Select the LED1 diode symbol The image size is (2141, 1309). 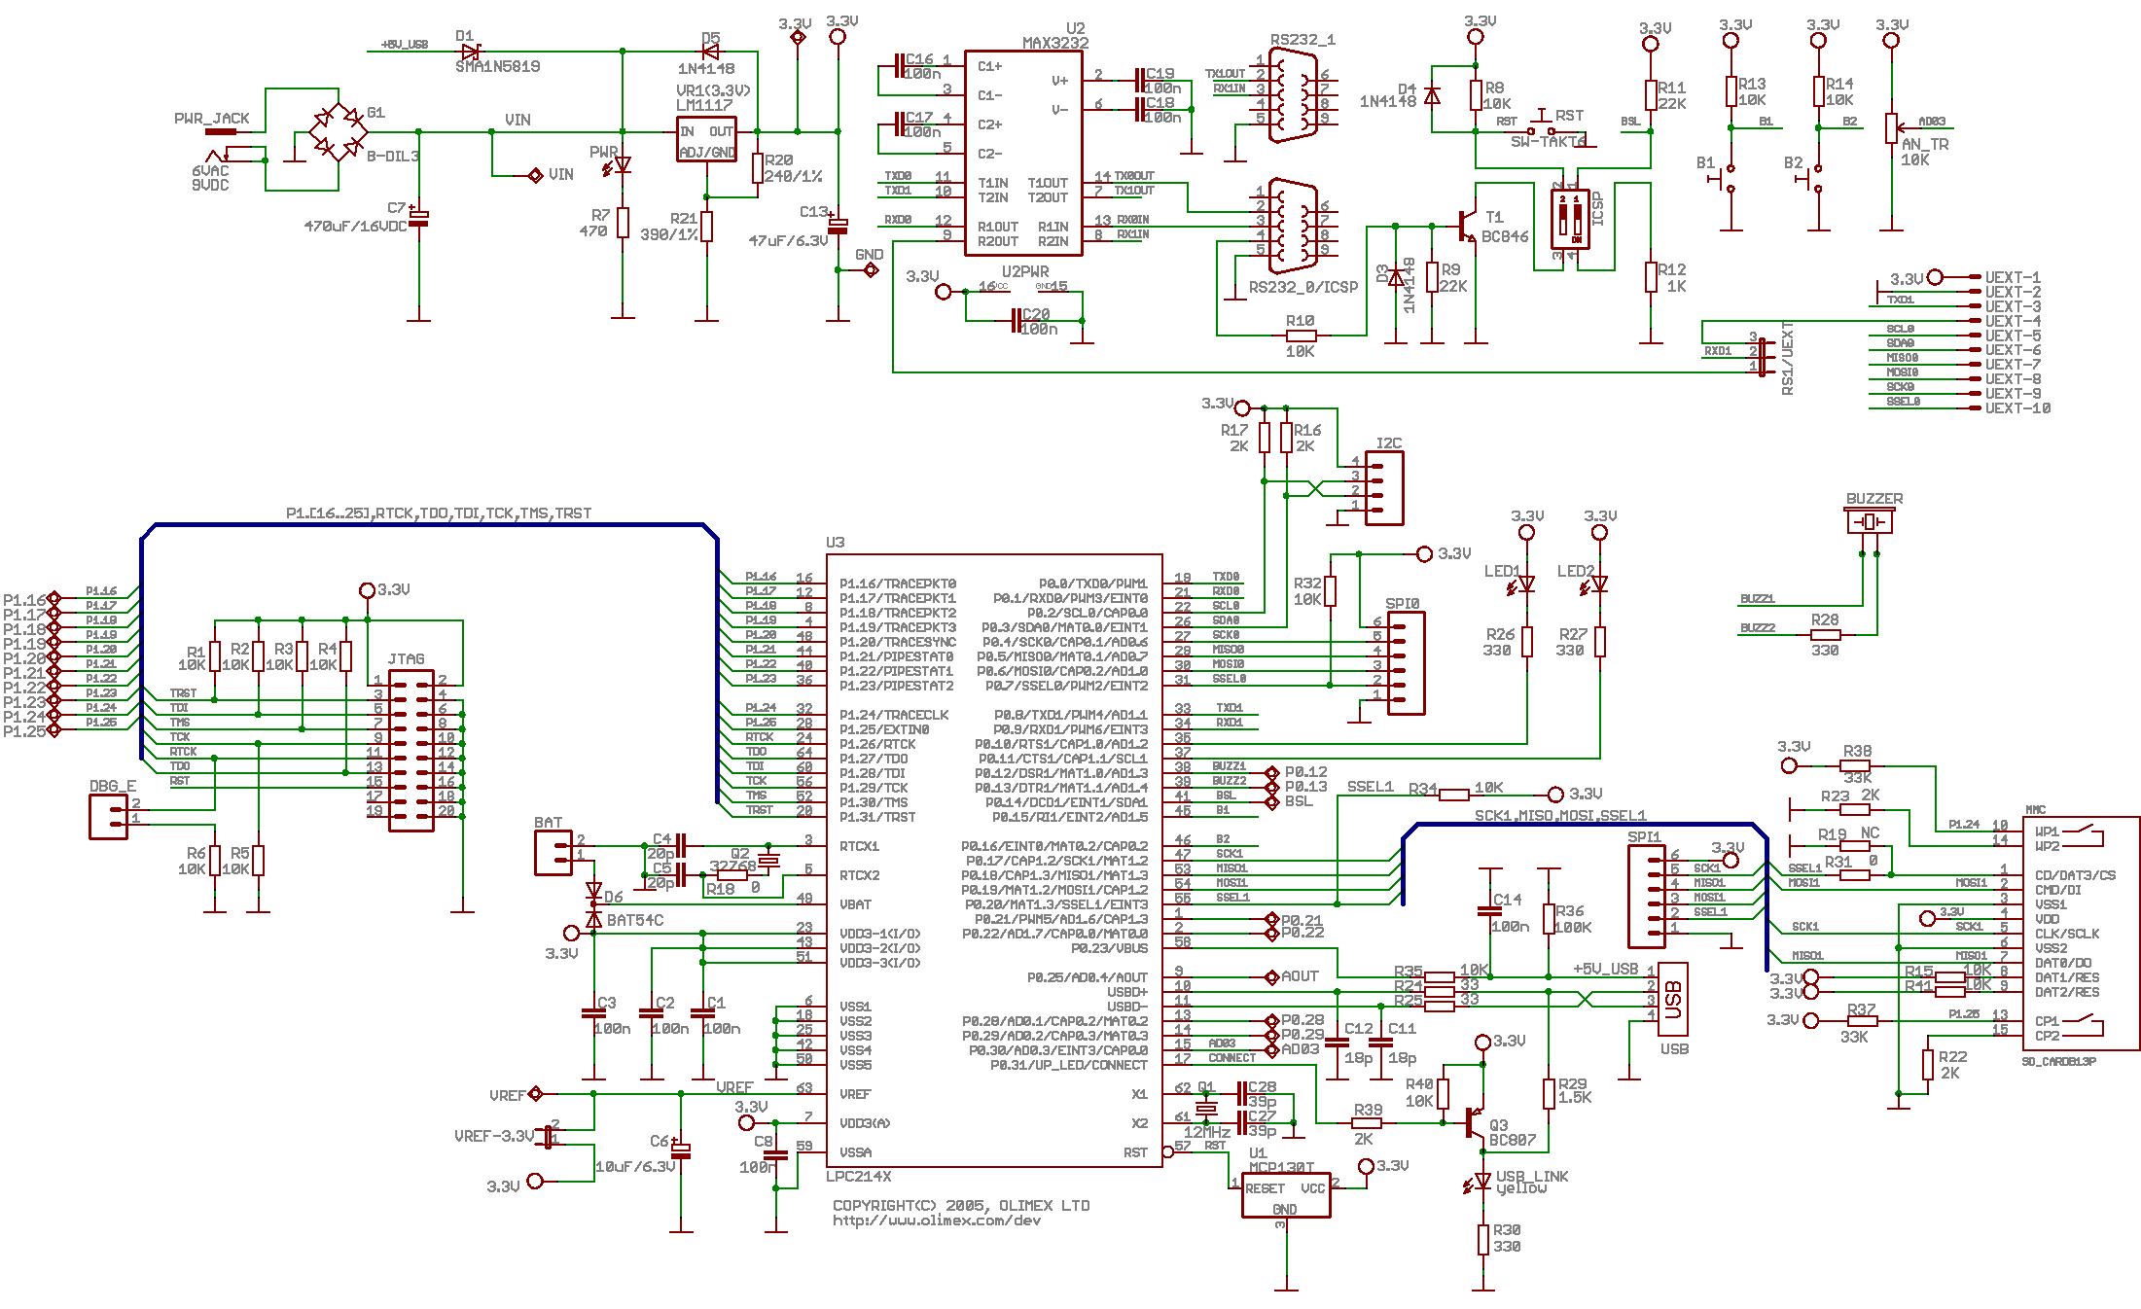click(x=1523, y=584)
